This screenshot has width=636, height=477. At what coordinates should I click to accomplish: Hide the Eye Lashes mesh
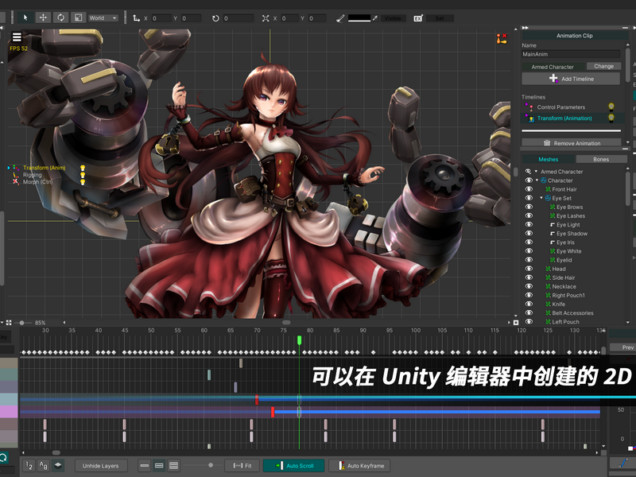pyautogui.click(x=529, y=215)
